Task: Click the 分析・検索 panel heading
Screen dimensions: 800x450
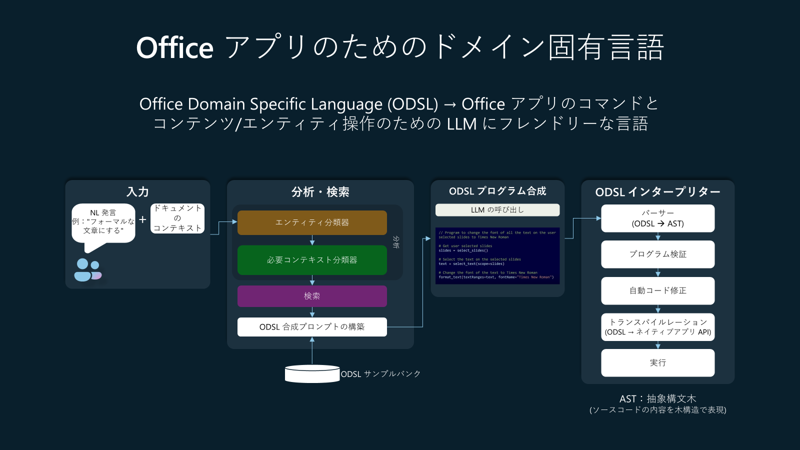Action: [x=320, y=192]
